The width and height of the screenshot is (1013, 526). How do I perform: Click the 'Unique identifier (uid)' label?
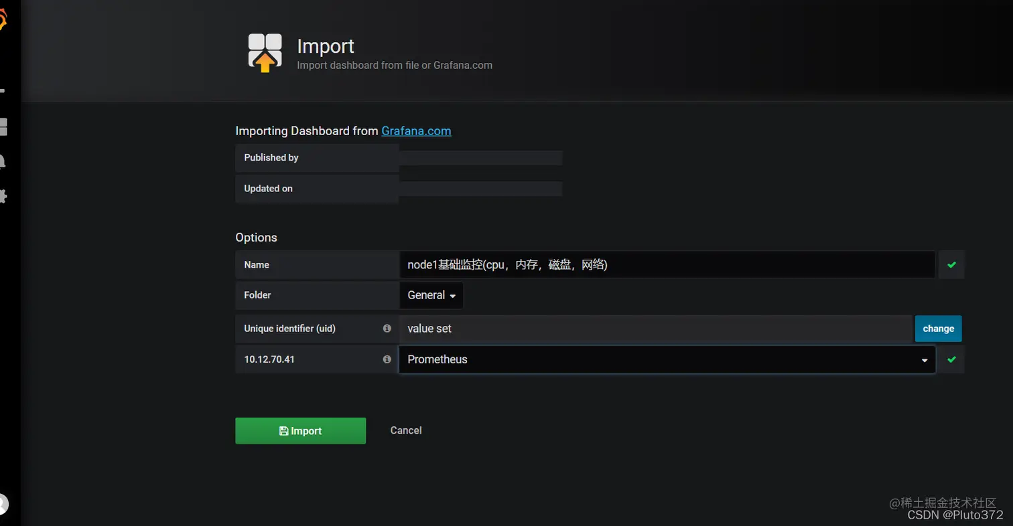pos(289,329)
